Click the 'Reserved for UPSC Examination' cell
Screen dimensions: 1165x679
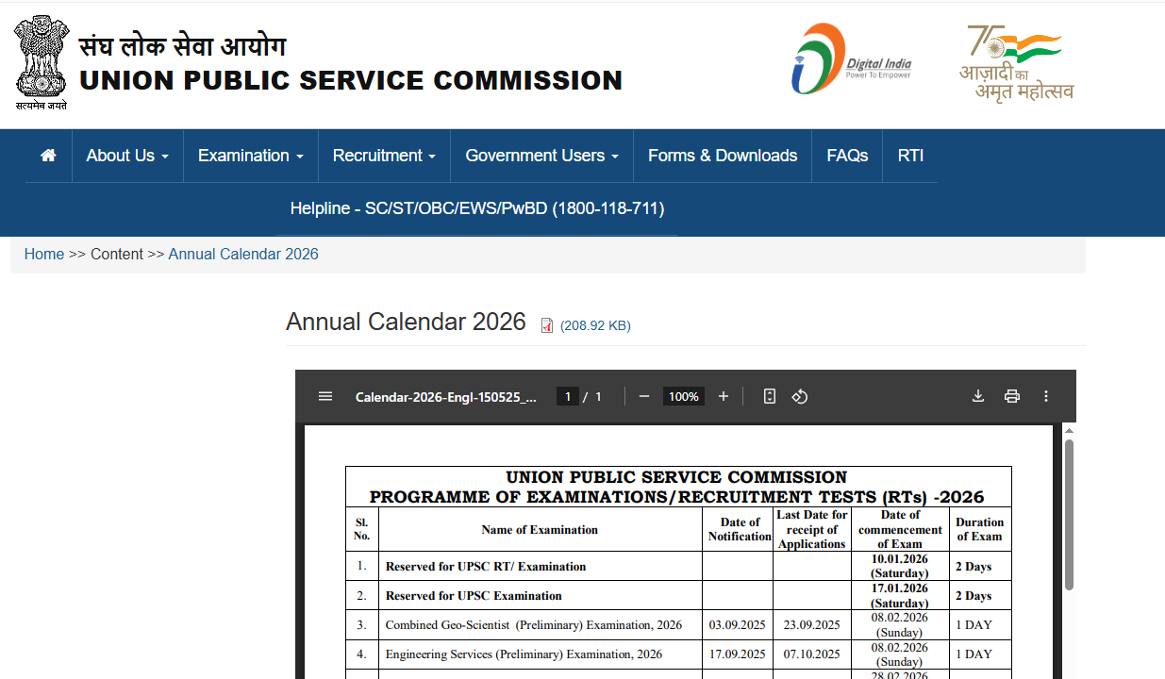point(541,595)
